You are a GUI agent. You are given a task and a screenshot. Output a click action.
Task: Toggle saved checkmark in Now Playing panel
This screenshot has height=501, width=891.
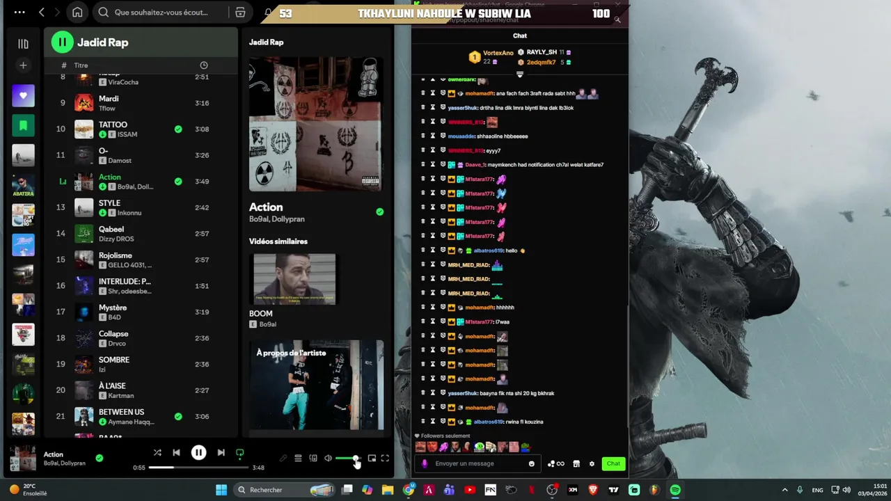pos(379,212)
